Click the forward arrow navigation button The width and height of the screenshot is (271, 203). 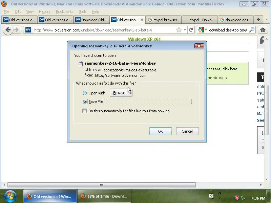(x=17, y=30)
